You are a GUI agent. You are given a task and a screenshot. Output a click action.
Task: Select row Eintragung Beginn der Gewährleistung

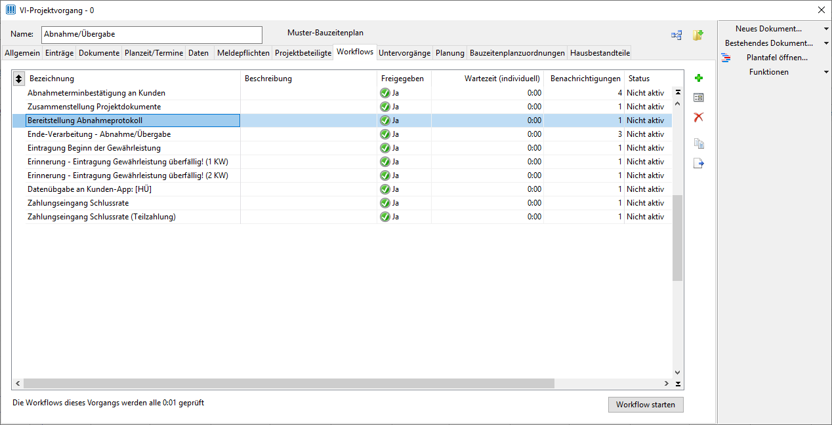[342, 148]
